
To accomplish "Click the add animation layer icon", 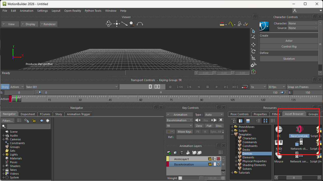I will click(169, 153).
